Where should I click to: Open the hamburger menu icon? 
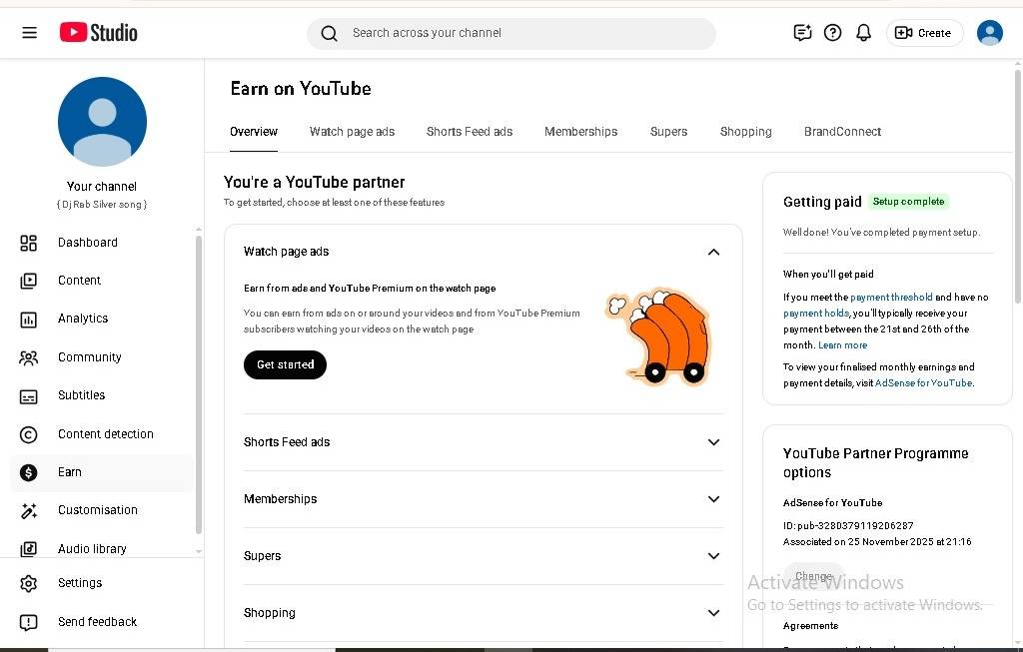click(29, 33)
